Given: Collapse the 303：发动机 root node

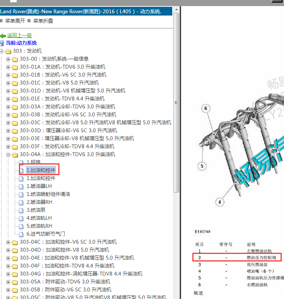Looking at the screenshot, I should coord(2,51).
